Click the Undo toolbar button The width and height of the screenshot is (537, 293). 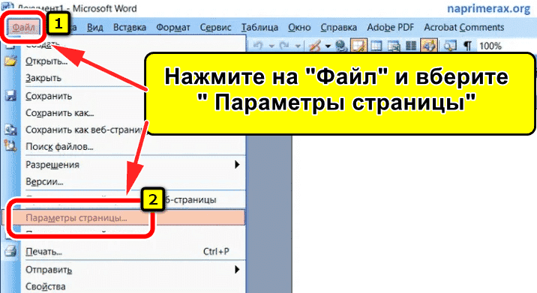tap(259, 46)
